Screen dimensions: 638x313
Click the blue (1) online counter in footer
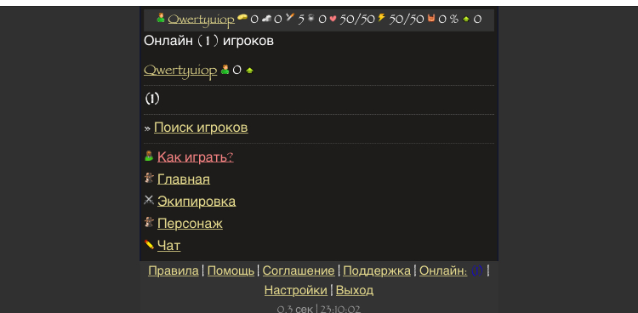click(x=477, y=270)
